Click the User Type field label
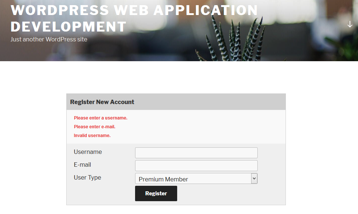Viewport: 358px width, 214px height. tap(87, 177)
